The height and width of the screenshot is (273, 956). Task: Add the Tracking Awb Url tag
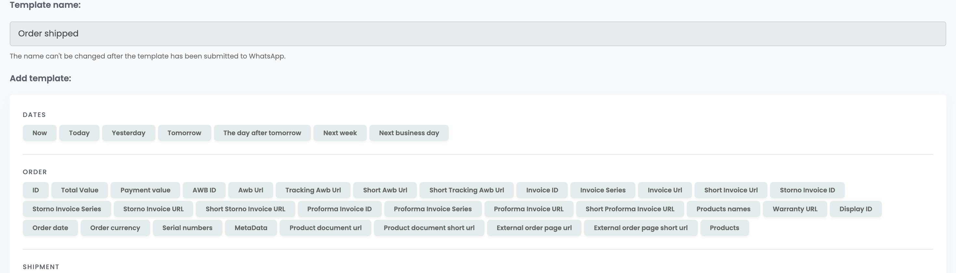pyautogui.click(x=313, y=190)
